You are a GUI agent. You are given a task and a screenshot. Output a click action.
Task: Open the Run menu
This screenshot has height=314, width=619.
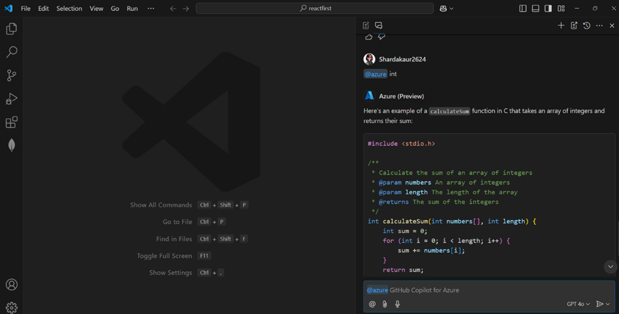[x=132, y=9]
